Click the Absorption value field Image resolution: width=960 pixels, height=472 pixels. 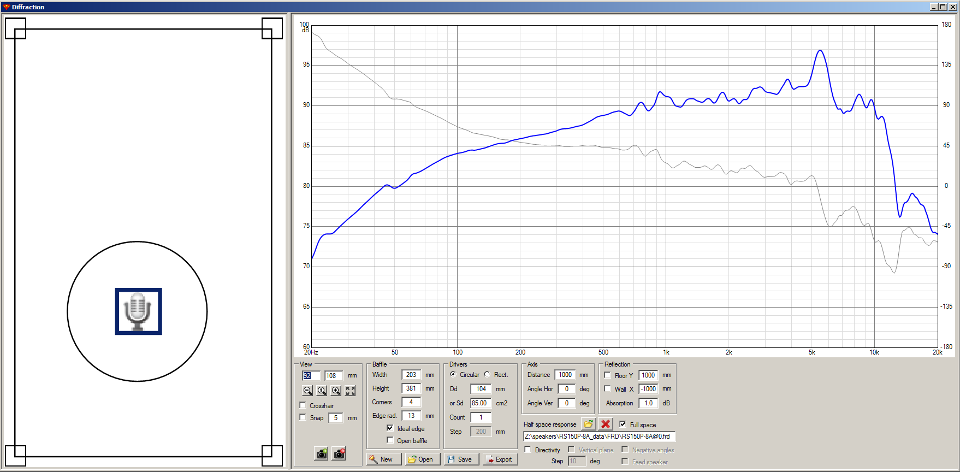[648, 403]
